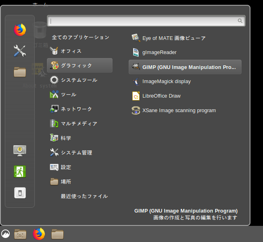
Task: Click the preferences settings icon
Action: pos(54,167)
